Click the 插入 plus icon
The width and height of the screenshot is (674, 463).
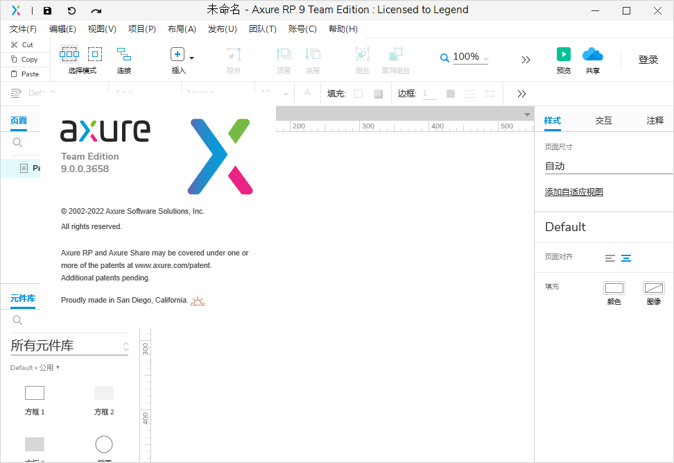tap(178, 54)
